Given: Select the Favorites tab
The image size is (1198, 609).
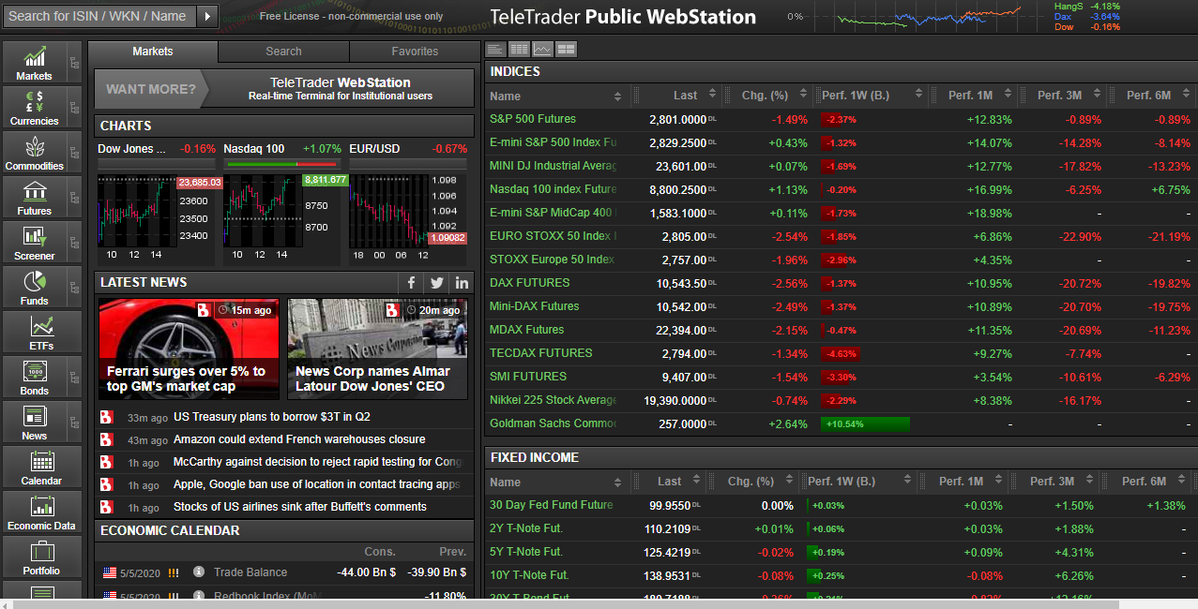Looking at the screenshot, I should click(415, 52).
